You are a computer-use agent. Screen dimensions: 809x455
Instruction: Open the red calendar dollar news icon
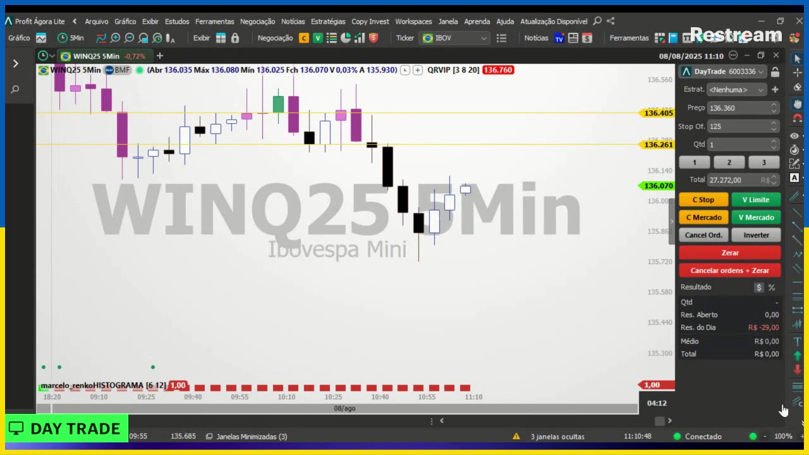(x=587, y=38)
